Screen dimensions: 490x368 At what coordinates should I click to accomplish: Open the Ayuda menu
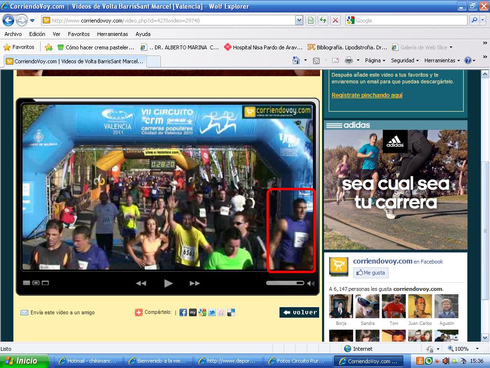[143, 34]
